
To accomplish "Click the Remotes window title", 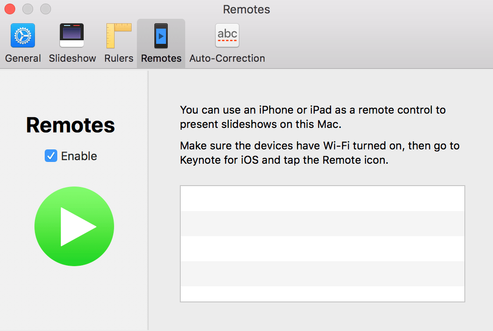I will click(246, 9).
